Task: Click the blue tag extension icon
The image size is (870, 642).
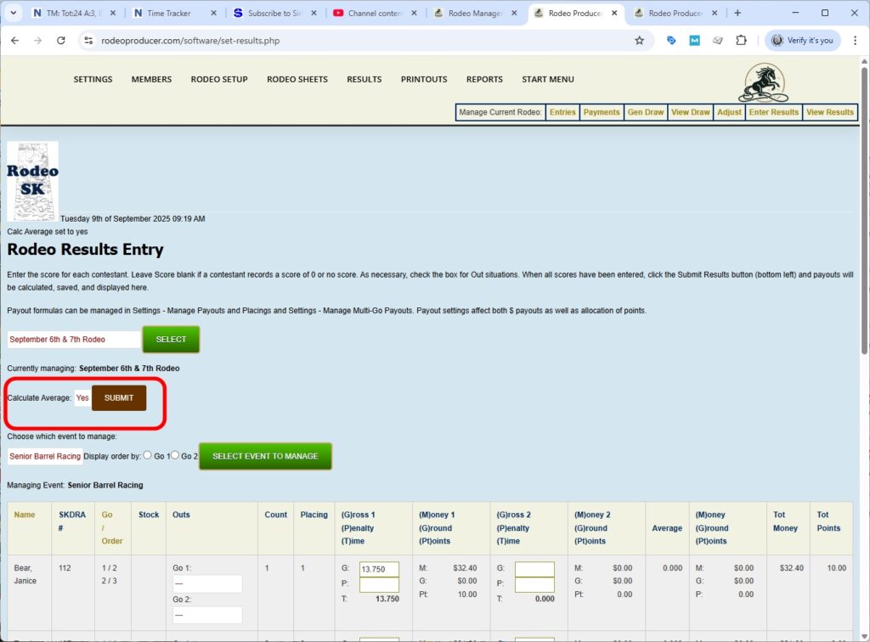Action: tap(670, 40)
